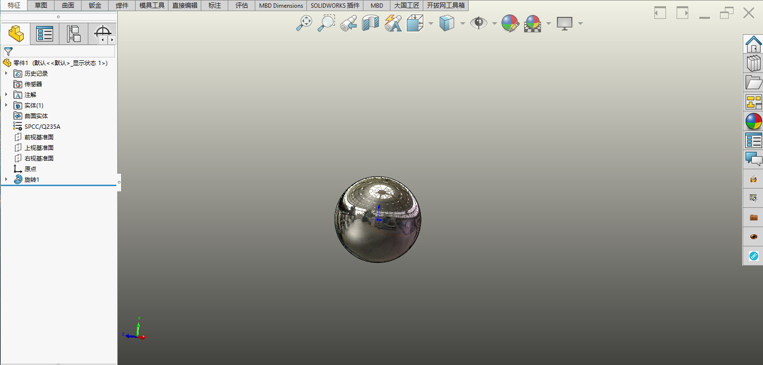This screenshot has width=763, height=365.
Task: Select 零件1 root item in tree
Action: [x=55, y=63]
